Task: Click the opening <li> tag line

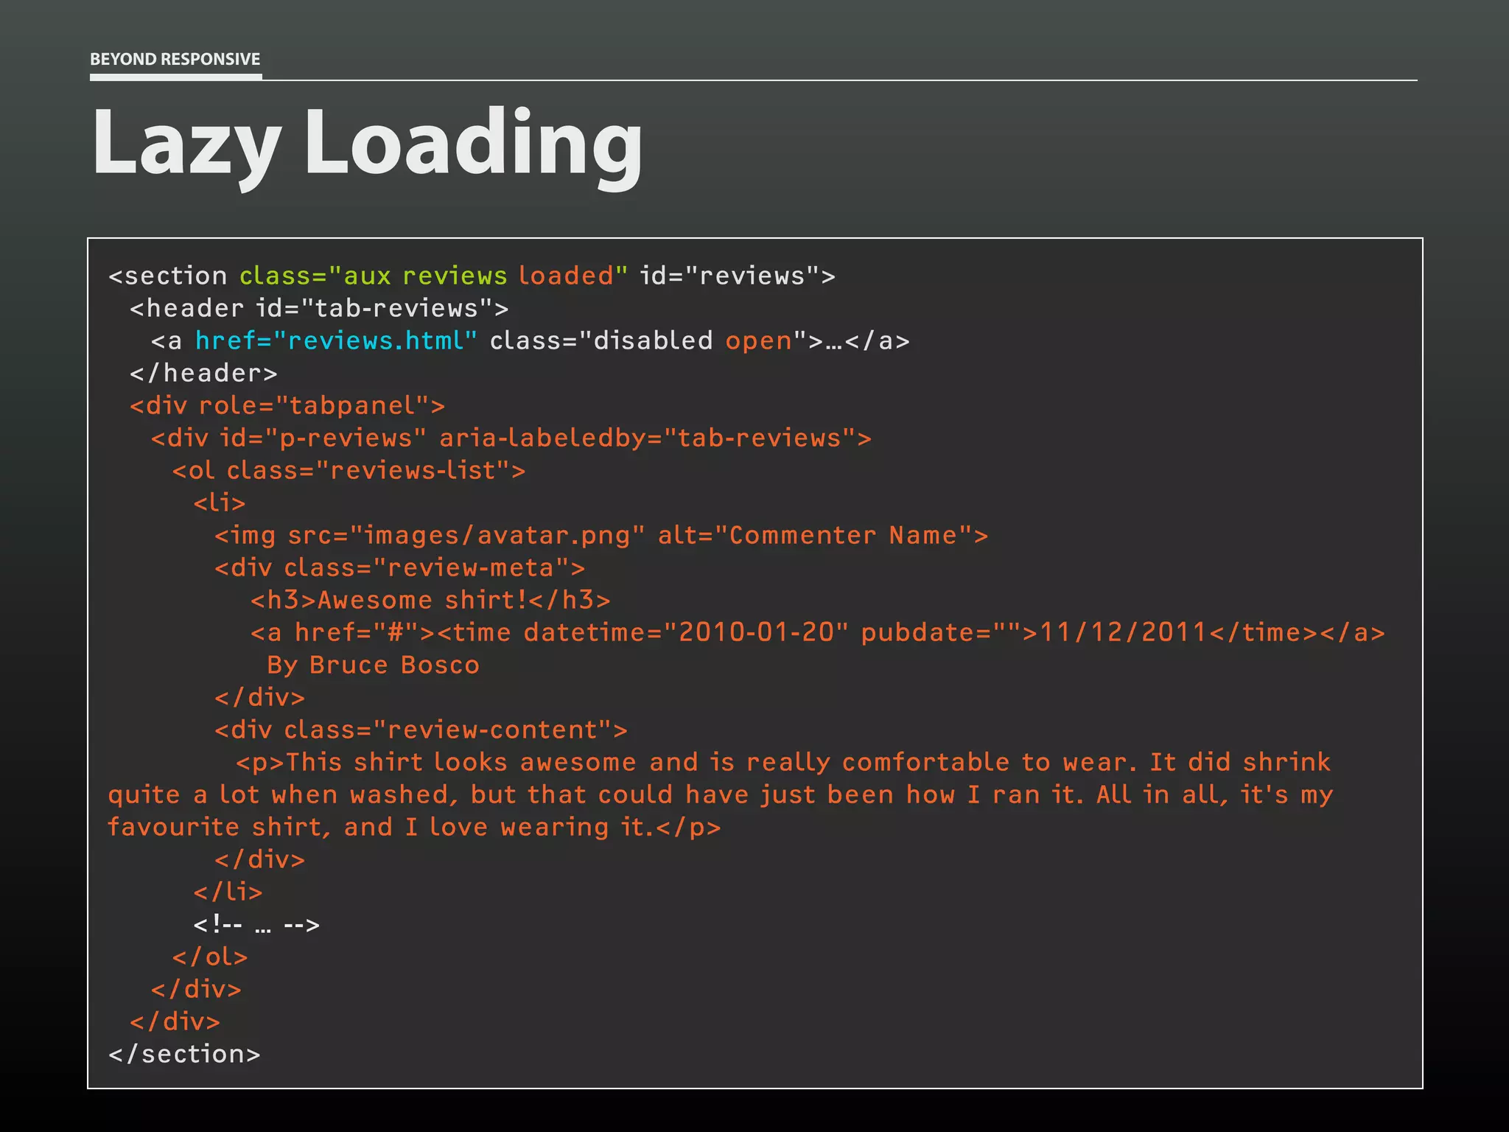Action: (x=219, y=503)
